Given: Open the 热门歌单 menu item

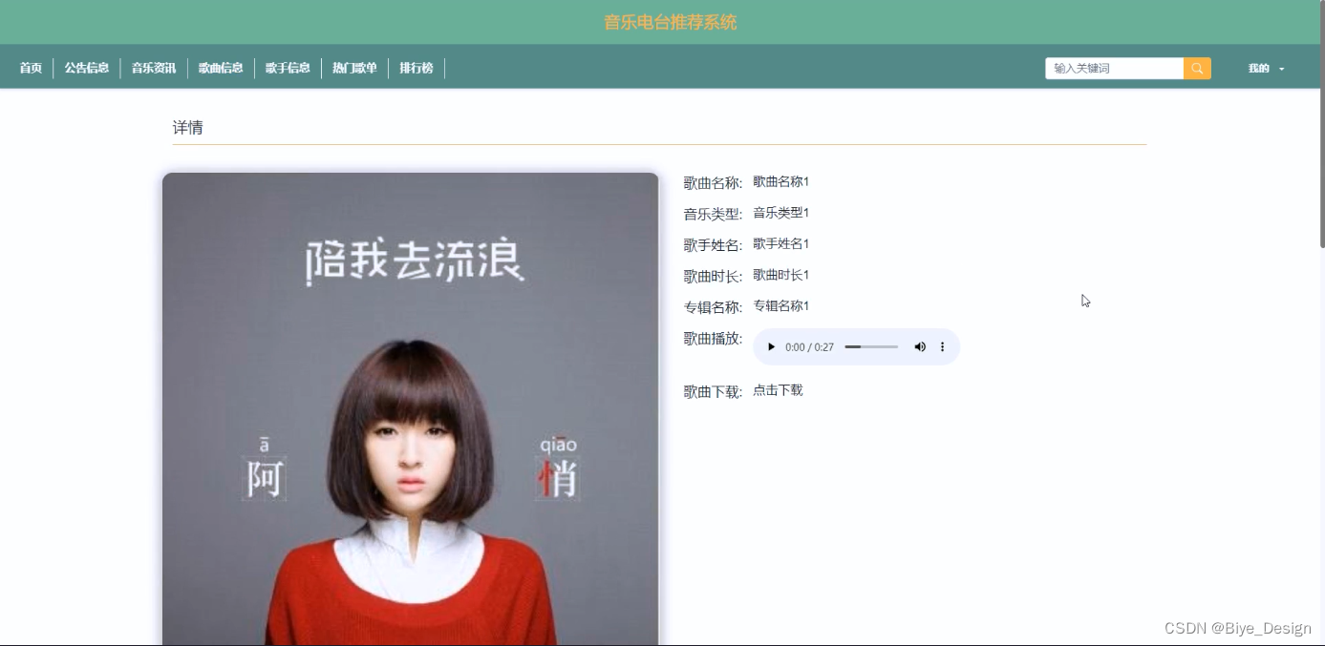Looking at the screenshot, I should (354, 69).
